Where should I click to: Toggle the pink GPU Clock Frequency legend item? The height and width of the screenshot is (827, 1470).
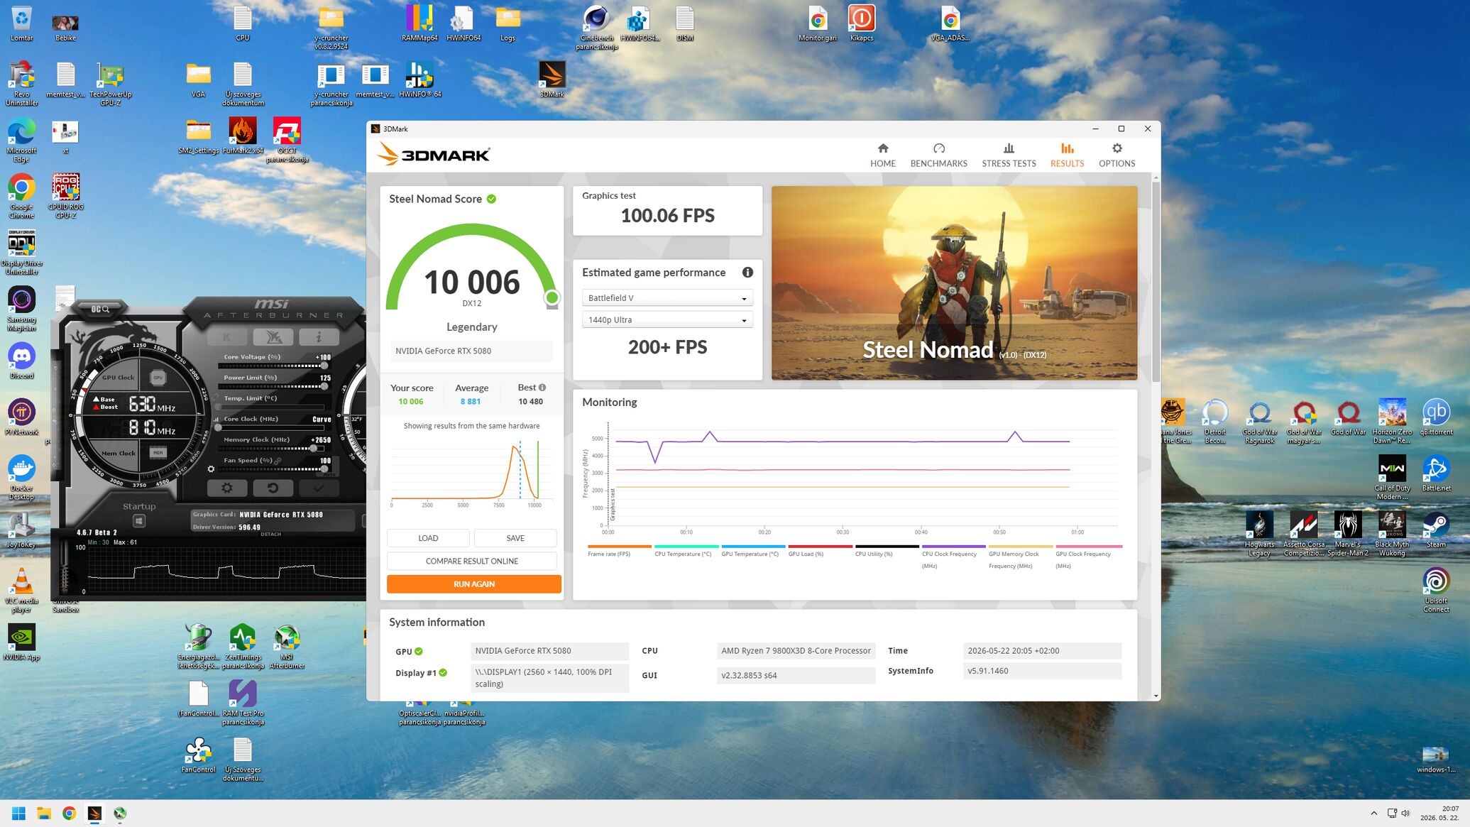pos(1088,557)
